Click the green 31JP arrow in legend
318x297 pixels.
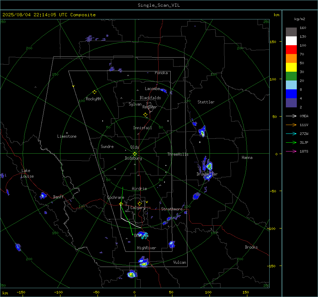[291, 143]
